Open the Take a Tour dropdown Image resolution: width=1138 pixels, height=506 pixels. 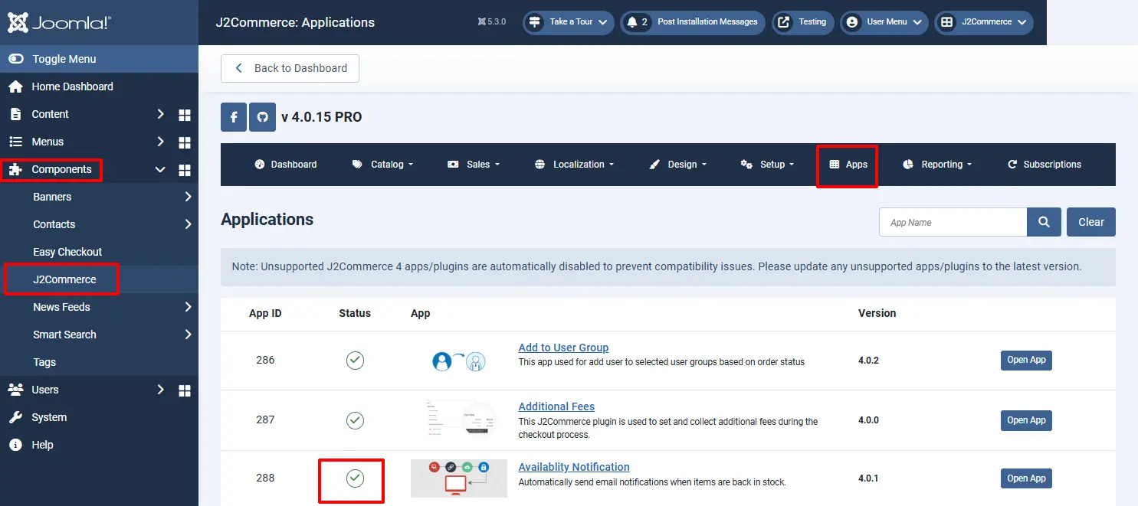pyautogui.click(x=569, y=22)
